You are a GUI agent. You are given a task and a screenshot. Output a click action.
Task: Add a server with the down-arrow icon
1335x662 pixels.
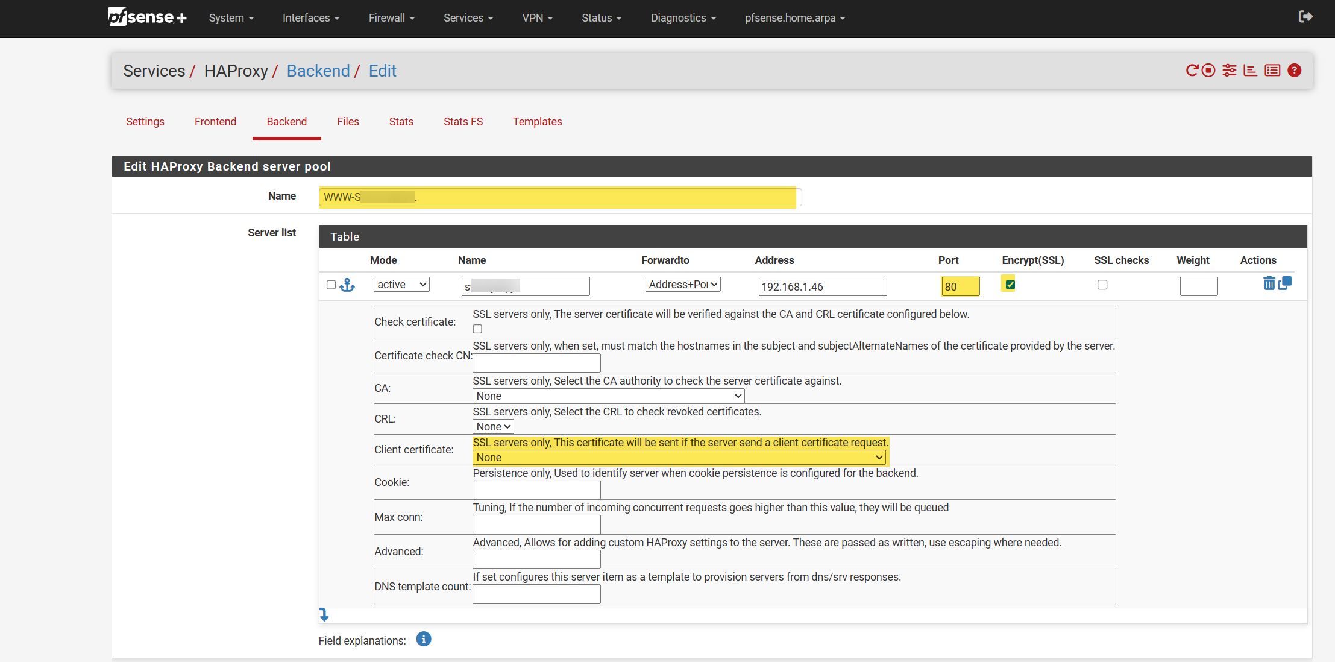coord(324,614)
